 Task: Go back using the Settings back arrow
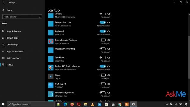(x=3, y=2)
